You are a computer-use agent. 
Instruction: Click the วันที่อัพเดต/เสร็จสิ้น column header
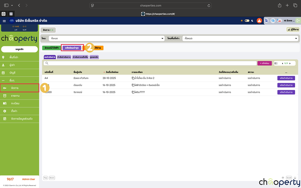(229, 72)
